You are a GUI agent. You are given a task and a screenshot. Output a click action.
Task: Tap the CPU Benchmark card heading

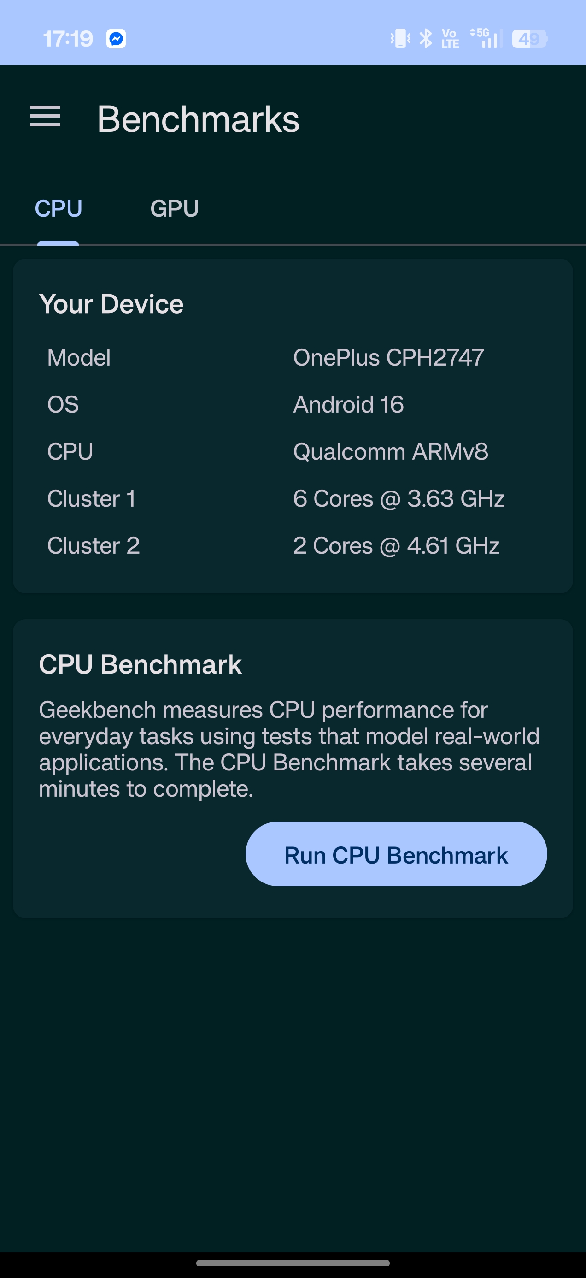tap(141, 664)
